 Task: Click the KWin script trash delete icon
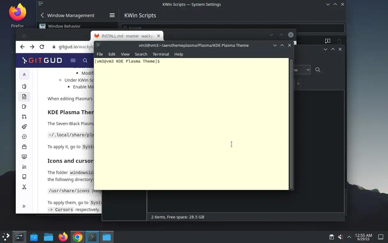pyautogui.click(x=339, y=41)
